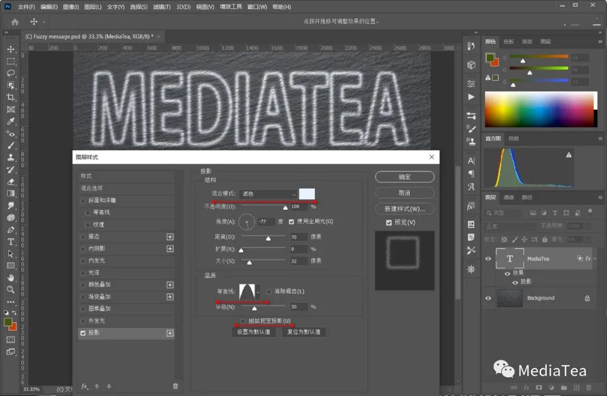
Task: Select the Move tool in the toolbar
Action: [11, 49]
